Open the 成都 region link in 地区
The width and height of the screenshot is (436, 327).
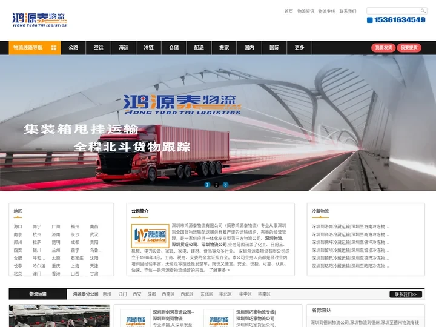tap(75, 242)
